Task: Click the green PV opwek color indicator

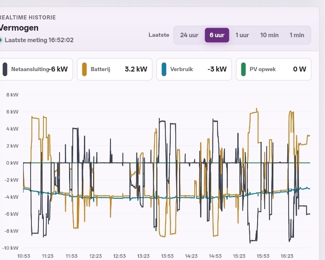Action: [244, 69]
